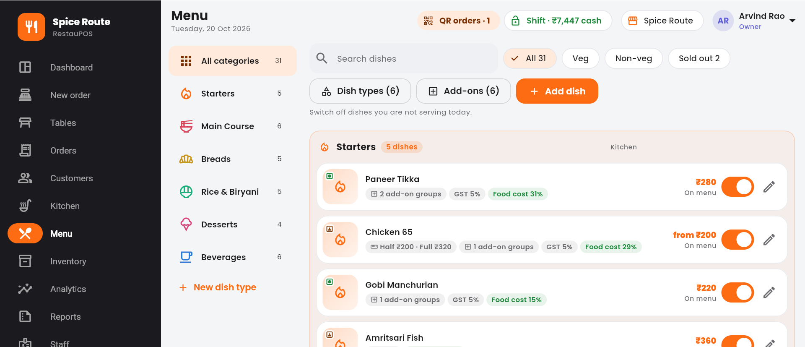The image size is (805, 347).
Task: Click the Chicken 65 dish thumbnail
Action: pos(340,240)
